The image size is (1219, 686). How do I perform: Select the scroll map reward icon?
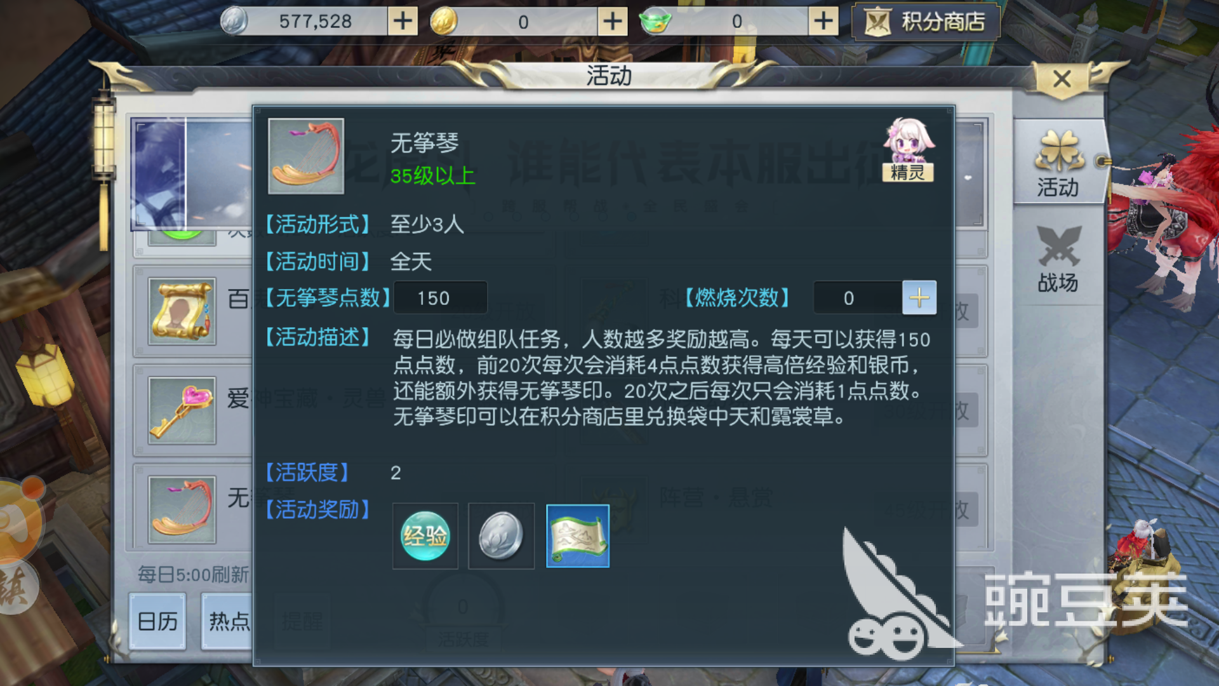point(578,536)
